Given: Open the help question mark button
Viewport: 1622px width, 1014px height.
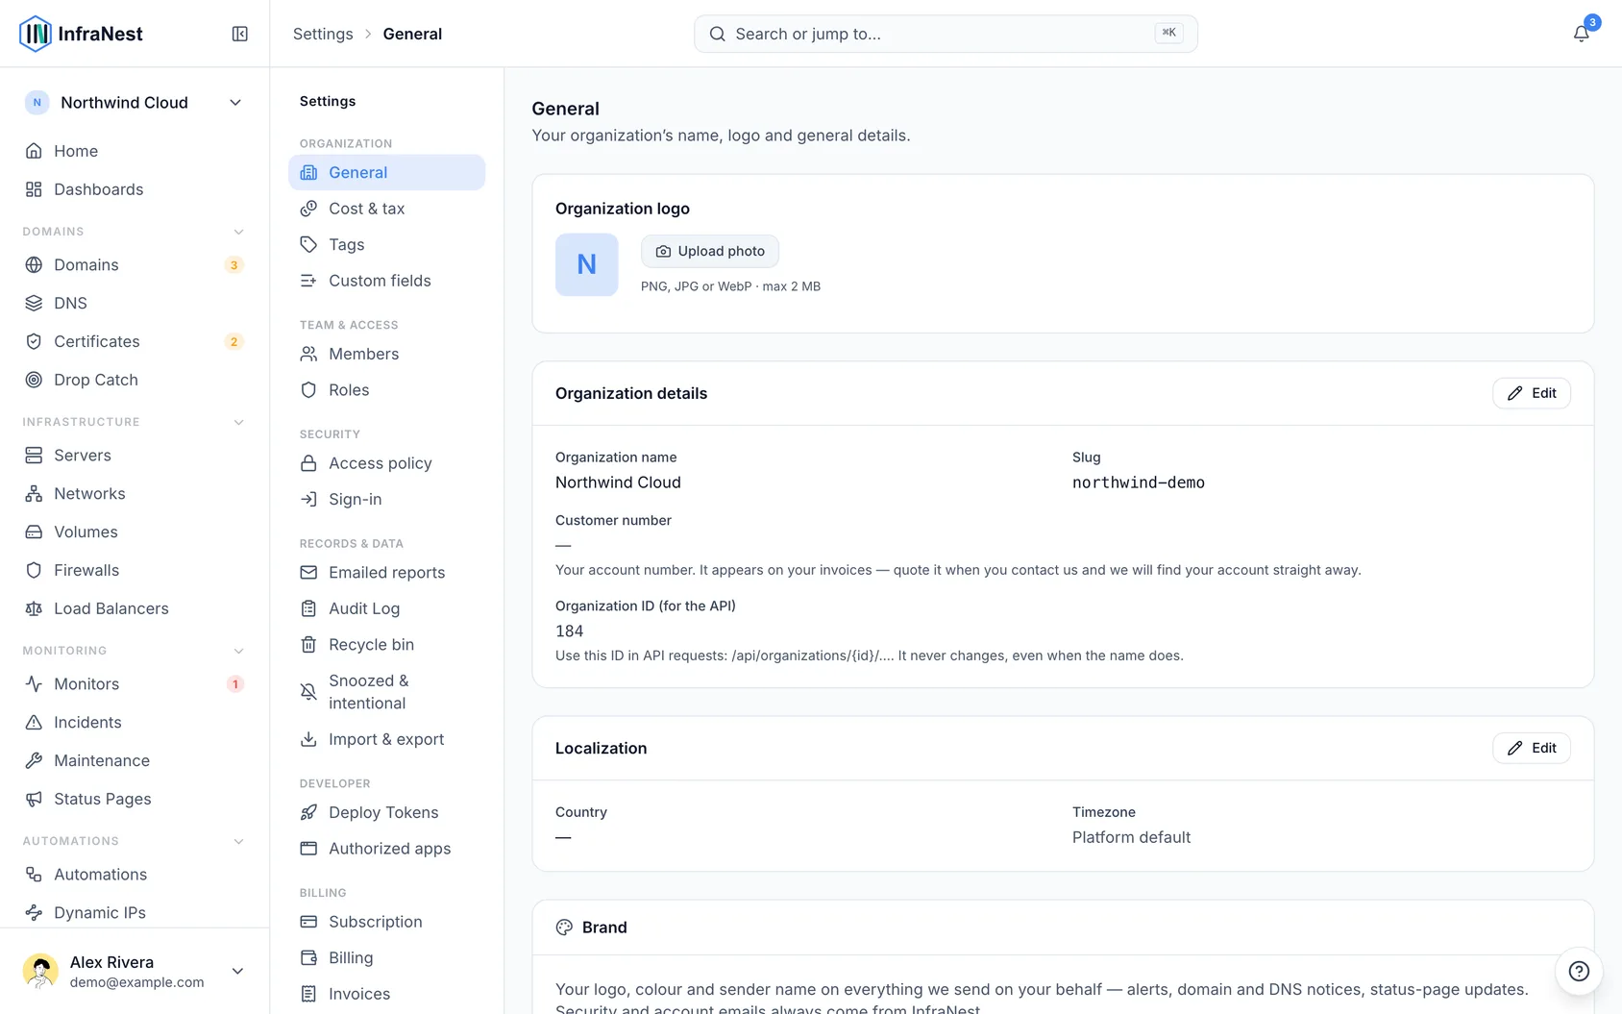Looking at the screenshot, I should click(x=1579, y=971).
